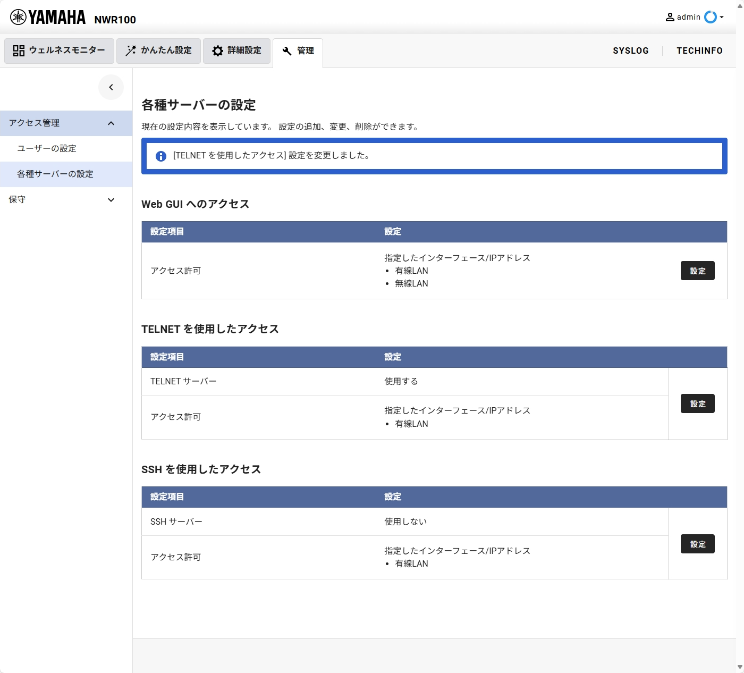Viewport: 744px width, 673px height.
Task: Open the admin account dropdown arrow
Action: (x=722, y=18)
